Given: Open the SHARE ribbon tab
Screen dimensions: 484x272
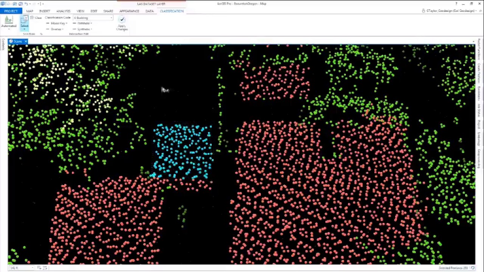Looking at the screenshot, I should pos(108,11).
